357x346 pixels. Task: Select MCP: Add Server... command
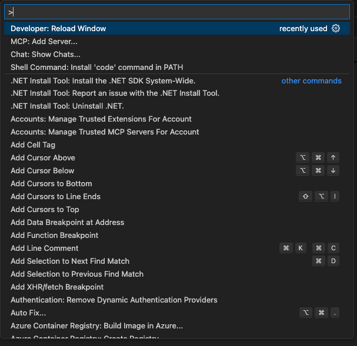tap(177, 41)
